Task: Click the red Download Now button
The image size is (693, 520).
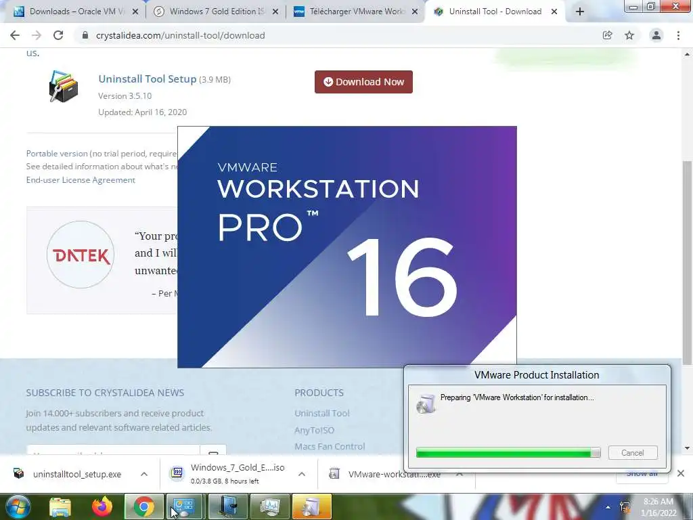Action: pyautogui.click(x=363, y=82)
